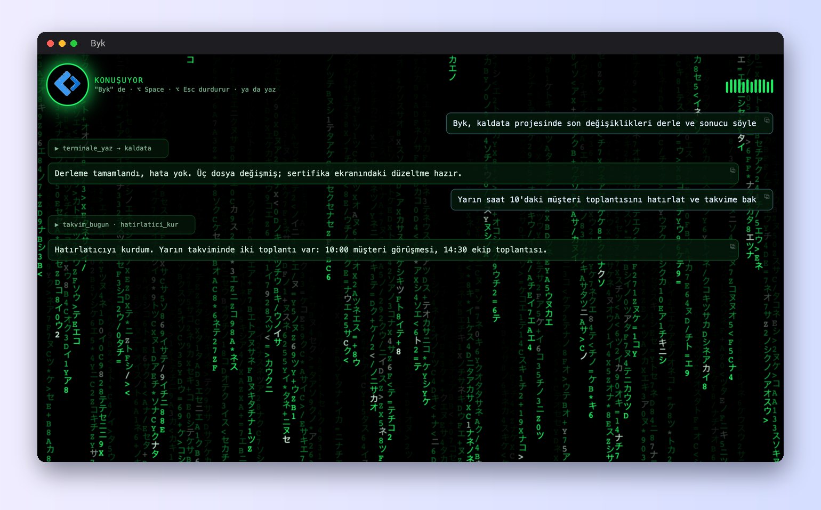
Task: Expand the terminale_yaz → kaldata tool call
Action: pyautogui.click(x=108, y=149)
